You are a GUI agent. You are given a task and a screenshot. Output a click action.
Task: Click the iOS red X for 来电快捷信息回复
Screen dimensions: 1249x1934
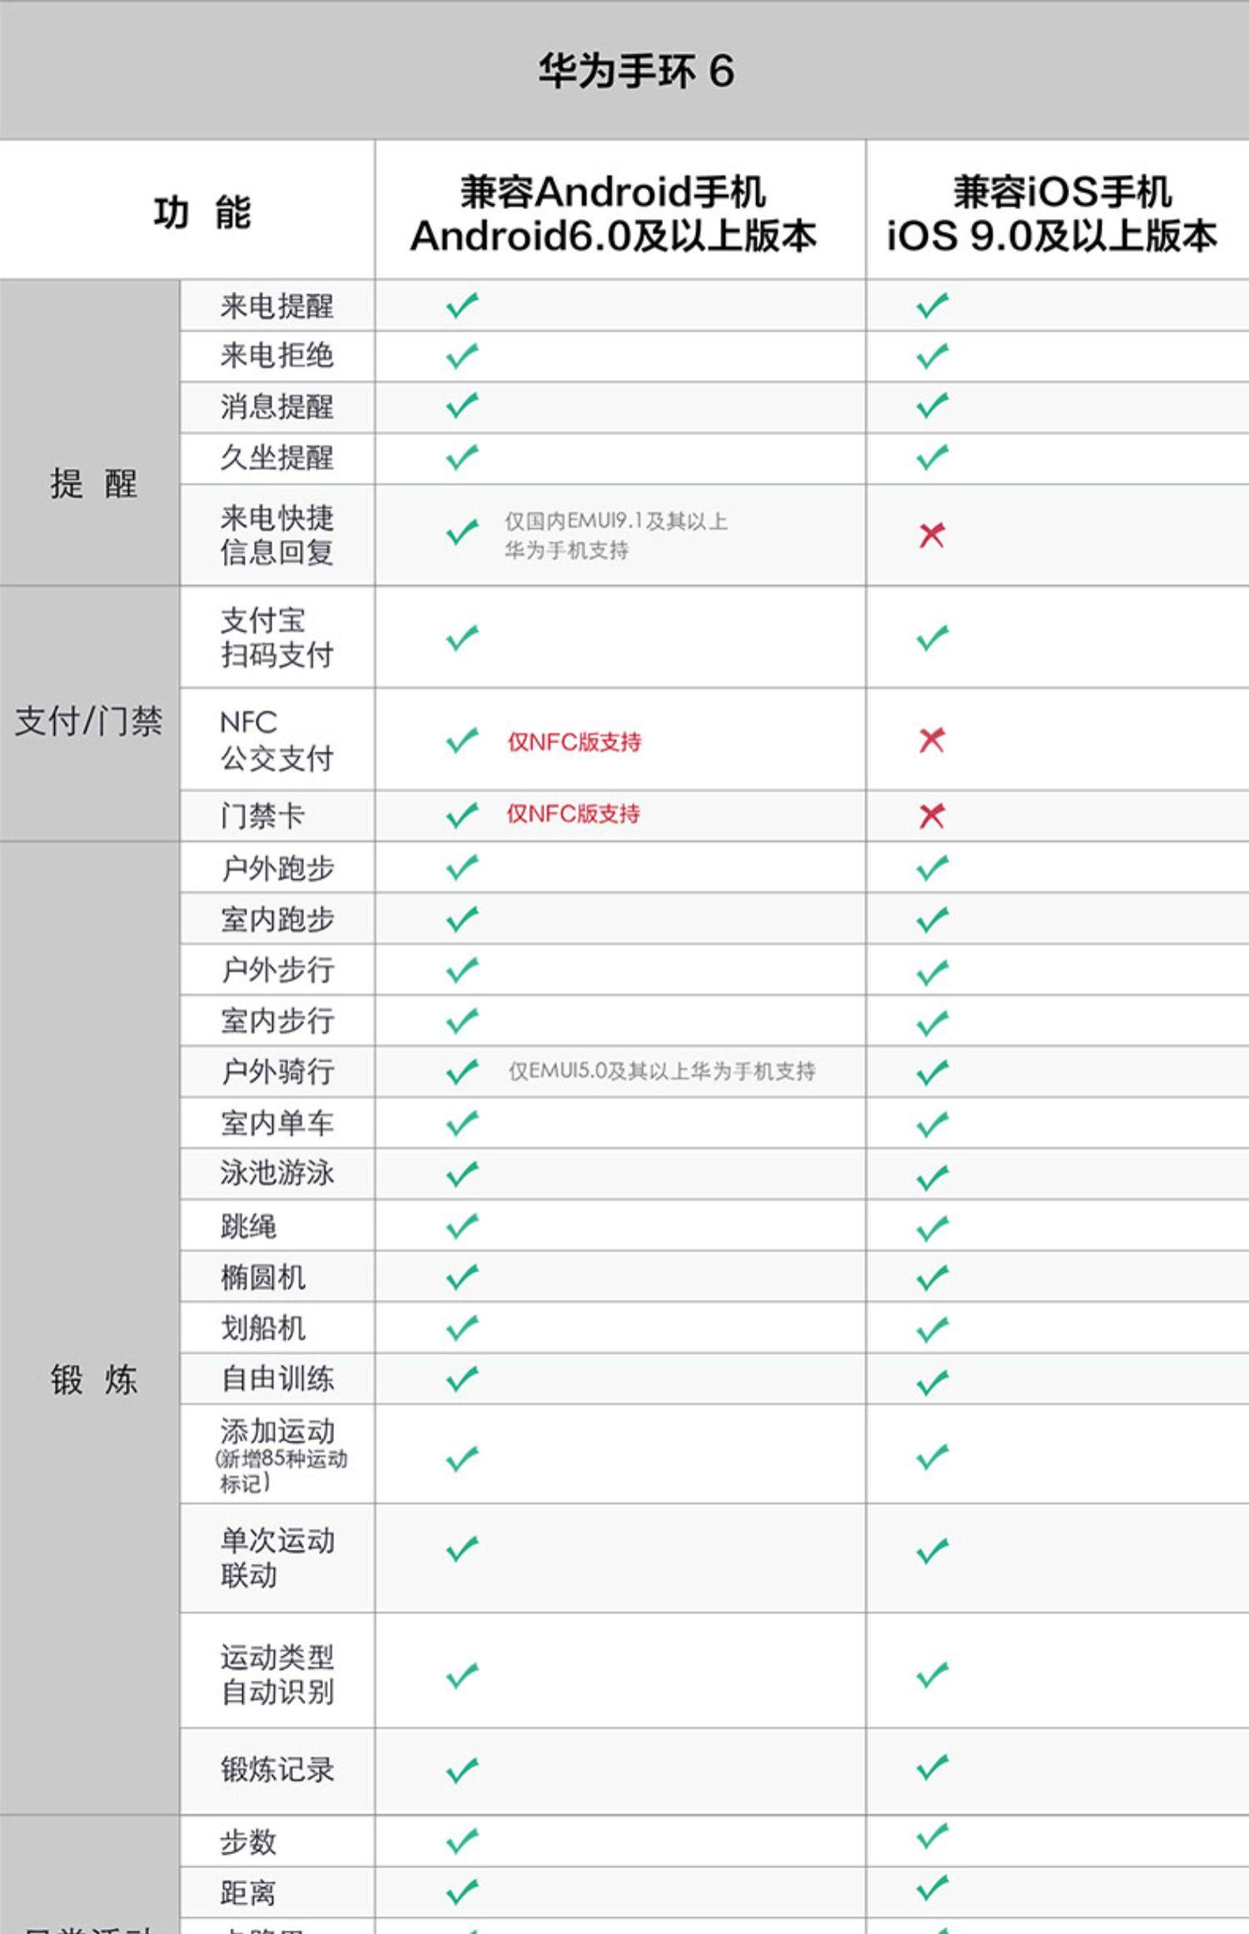point(932,535)
